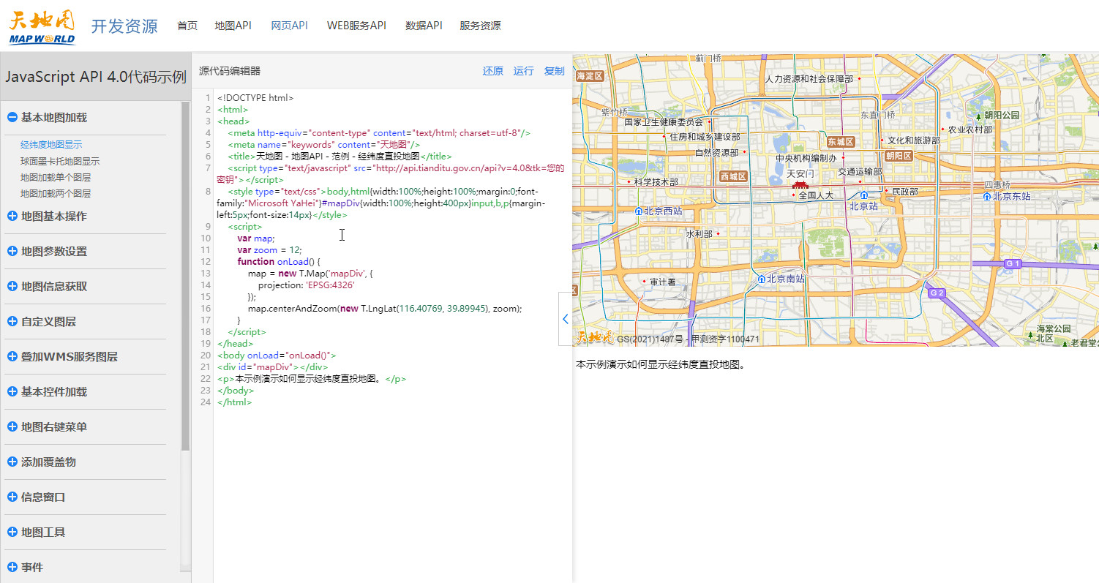Expand the 地图工具 section
The width and height of the screenshot is (1099, 583).
coord(12,532)
